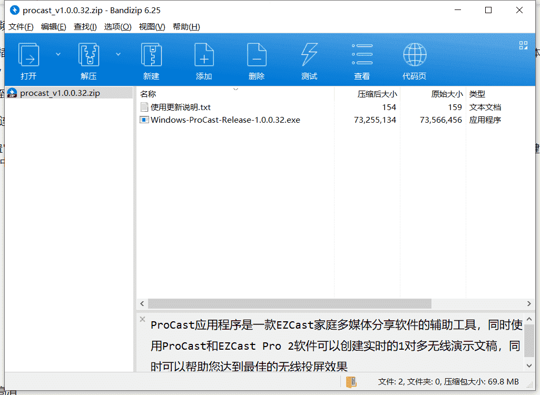Click the Extract (解压) toolbar icon
The width and height of the screenshot is (540, 395).
[x=89, y=55]
